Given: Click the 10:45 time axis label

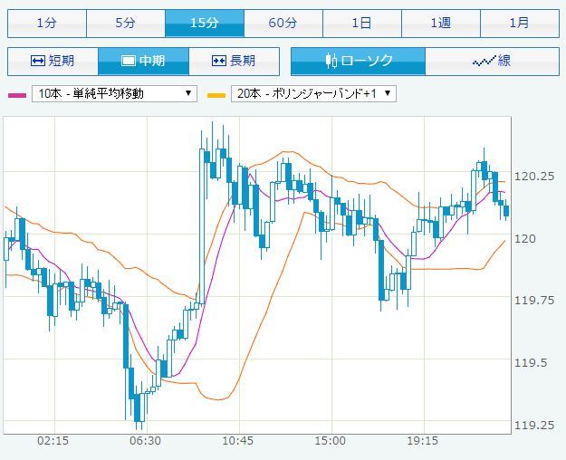Looking at the screenshot, I should pyautogui.click(x=237, y=441).
